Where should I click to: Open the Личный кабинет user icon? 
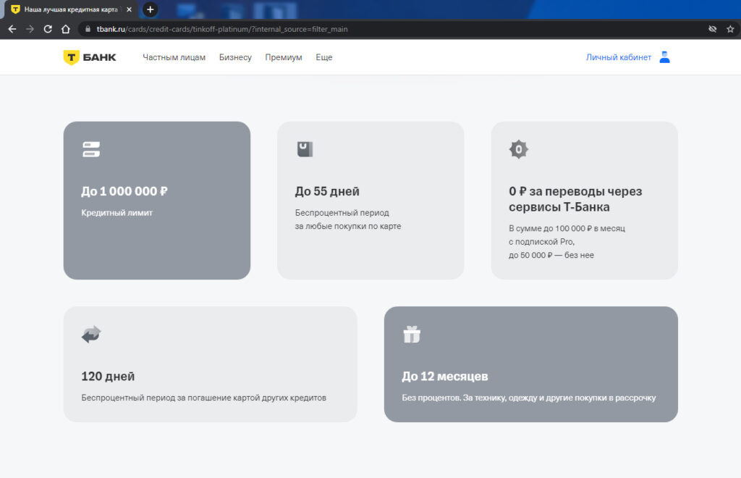tap(664, 57)
